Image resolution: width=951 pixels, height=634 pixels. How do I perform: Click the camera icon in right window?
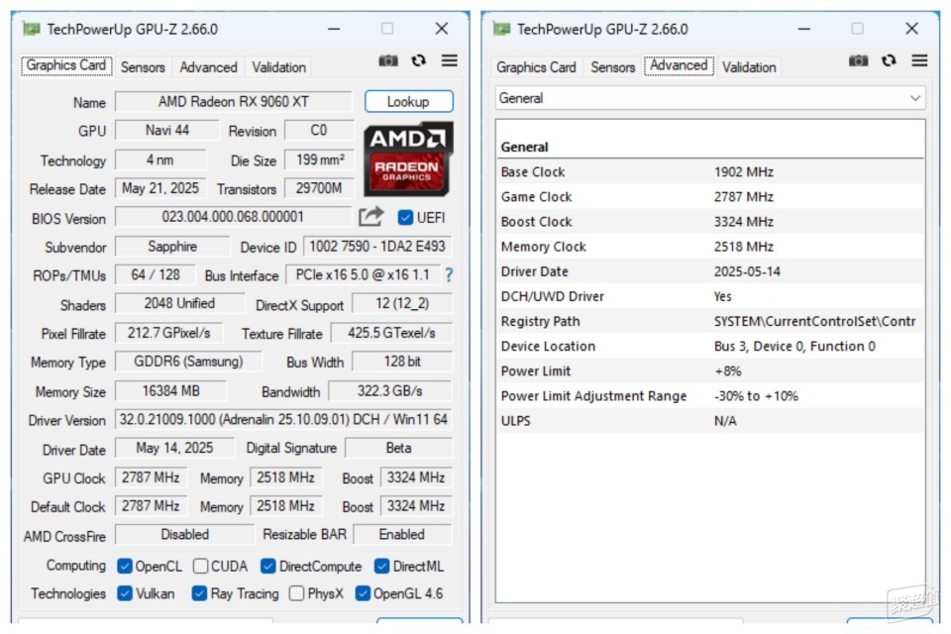coord(858,60)
